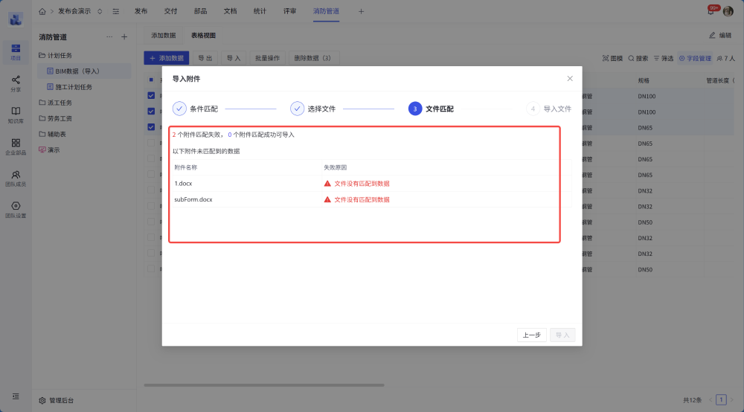The height and width of the screenshot is (412, 744).
Task: Close the 导入附件 dialog
Action: pos(570,78)
